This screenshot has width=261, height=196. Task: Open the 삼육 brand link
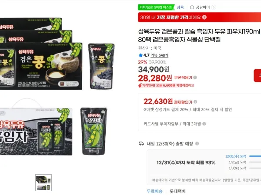coord(180,7)
